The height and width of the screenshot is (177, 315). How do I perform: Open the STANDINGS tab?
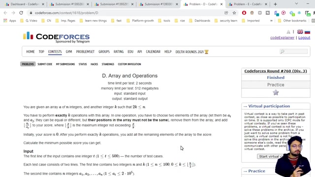tap(108, 64)
